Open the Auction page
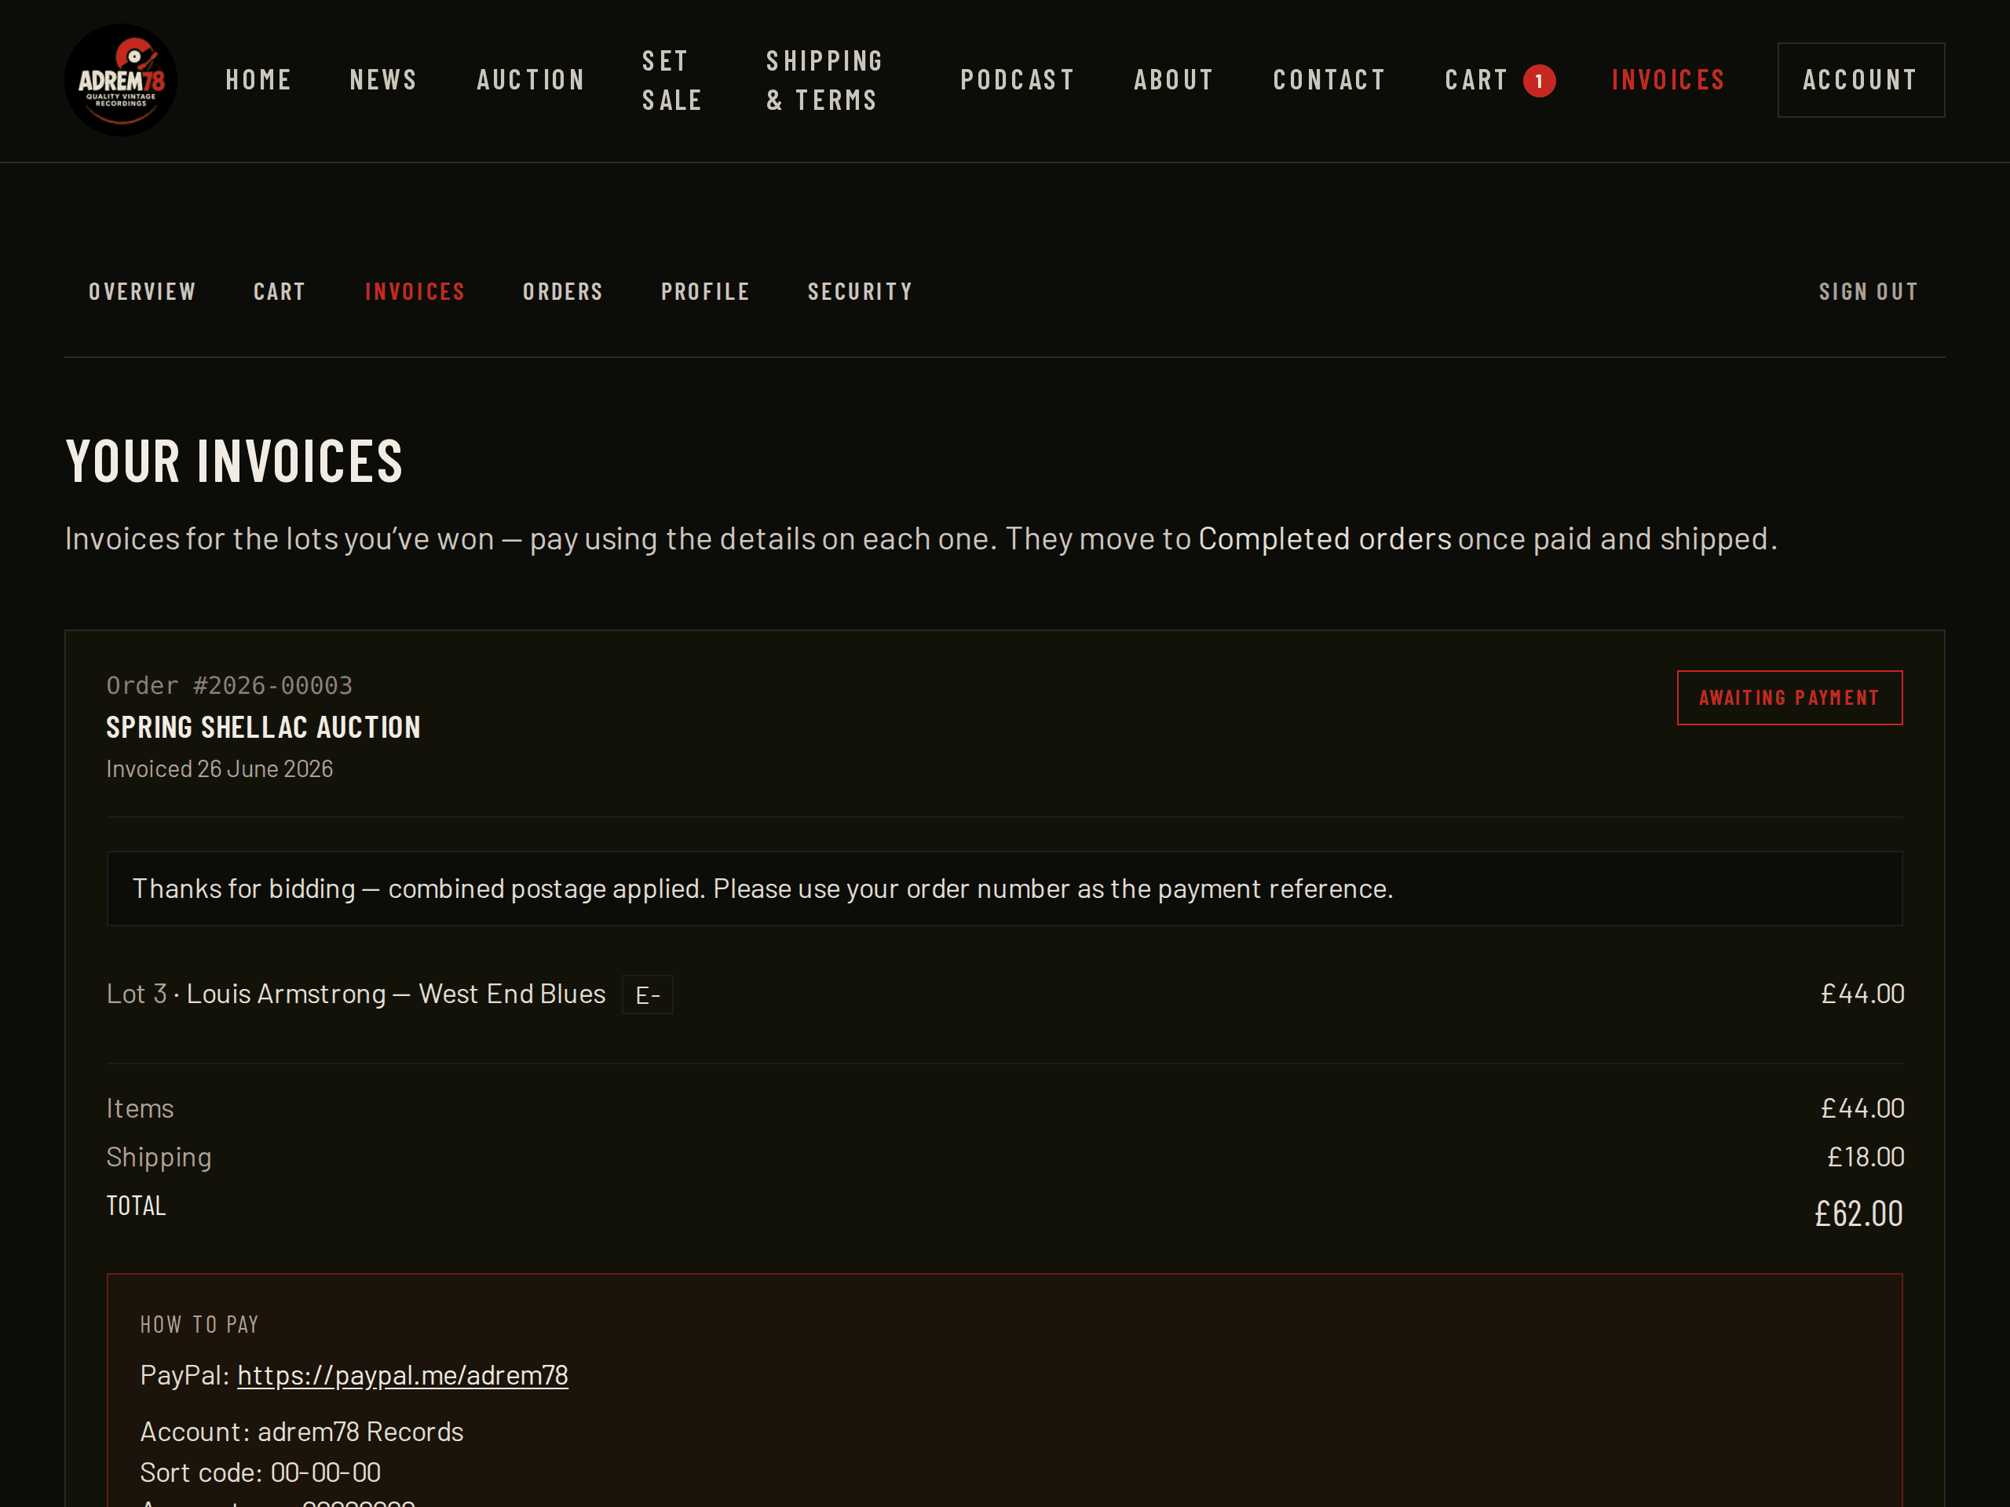Image resolution: width=2010 pixels, height=1507 pixels. click(x=531, y=80)
